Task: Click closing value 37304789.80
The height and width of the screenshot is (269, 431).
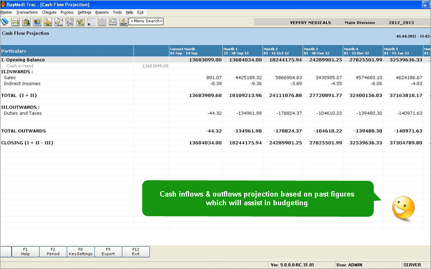Action: [406, 143]
